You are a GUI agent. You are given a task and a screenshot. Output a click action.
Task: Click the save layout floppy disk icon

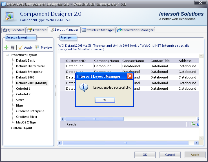[x=12, y=47]
